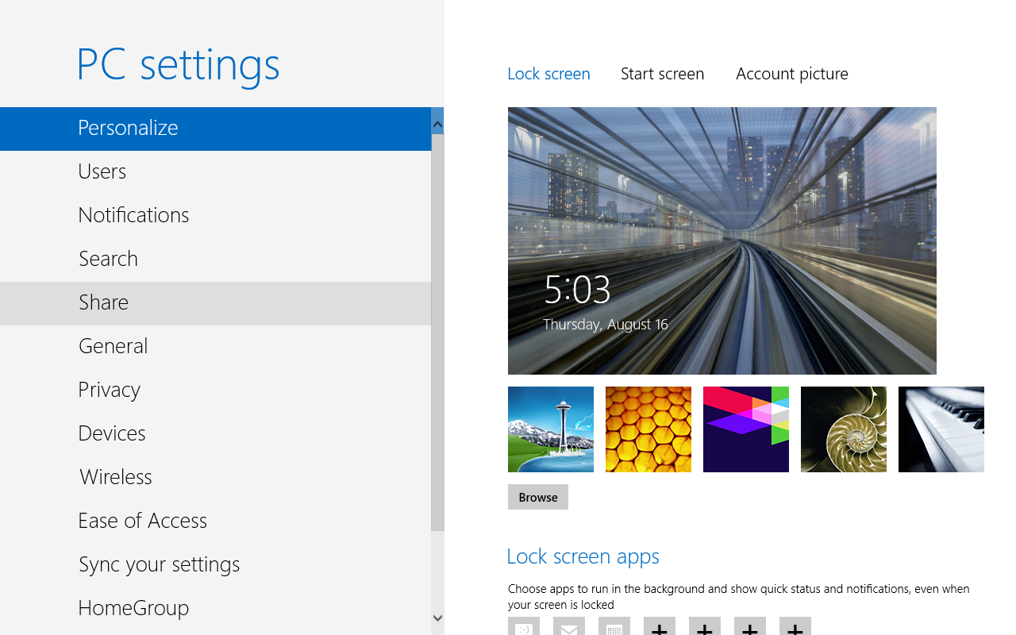Select Privacy in the sidebar
Viewport: 1016px width, 635px height.
point(109,390)
